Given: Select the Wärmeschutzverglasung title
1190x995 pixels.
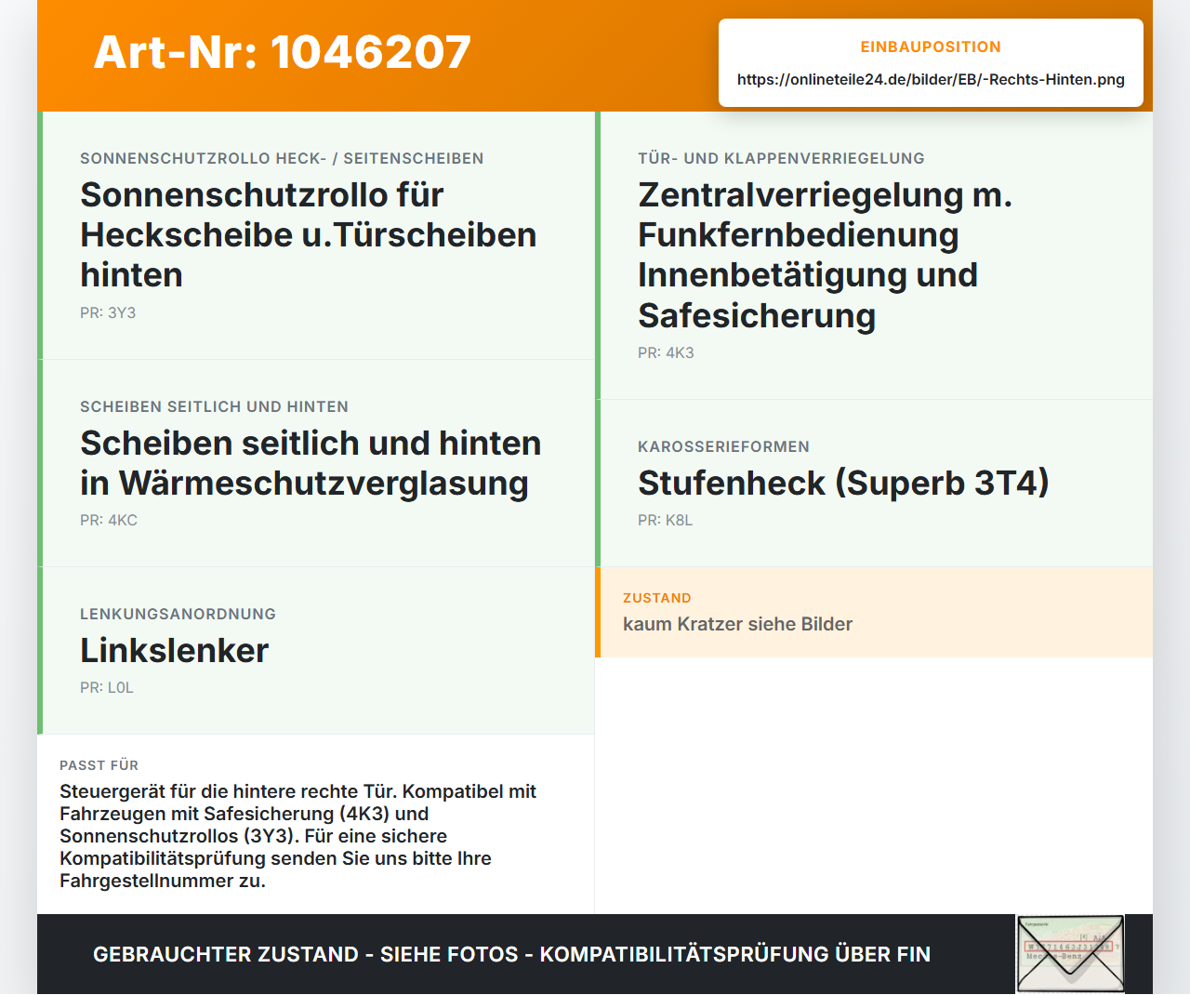Looking at the screenshot, I should [x=311, y=463].
